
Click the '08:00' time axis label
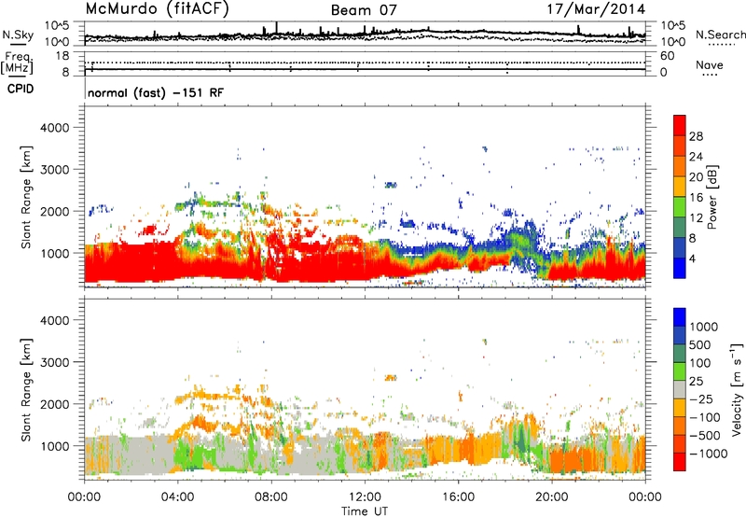pyautogui.click(x=271, y=497)
